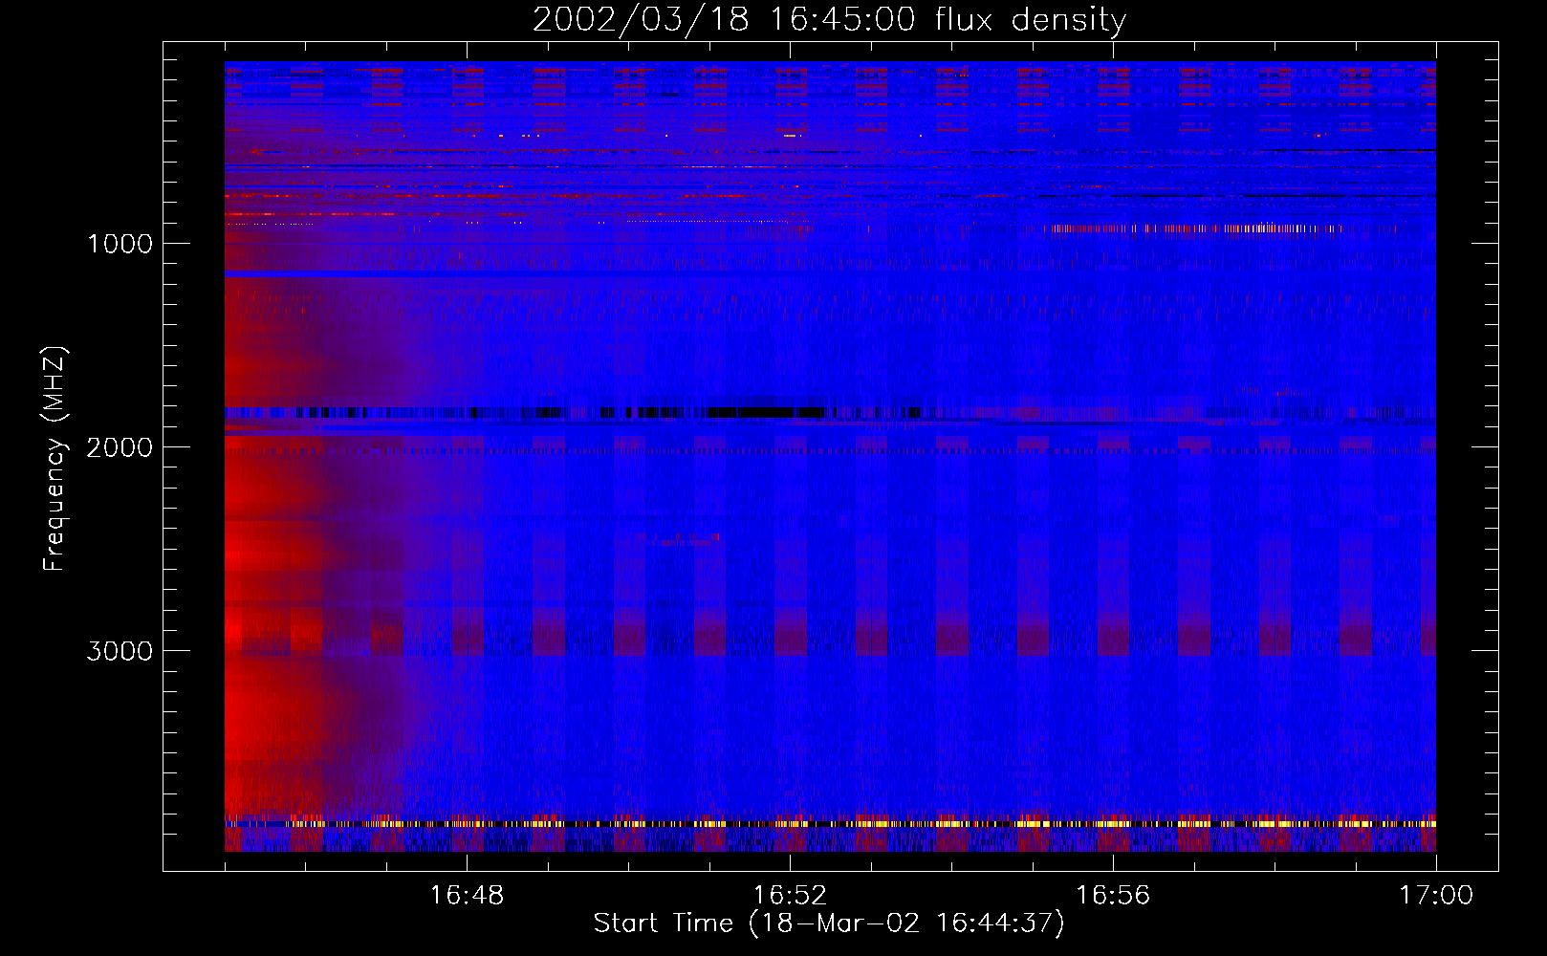Click the 'Frequency (MHZ)' axis label
This screenshot has width=1547, height=956.
click(x=54, y=459)
